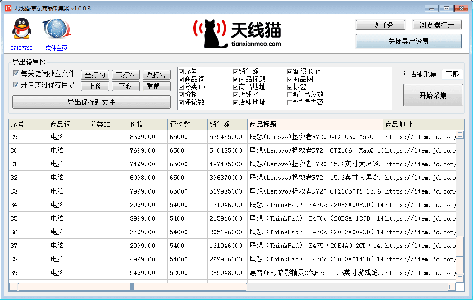
Task: Select sales cell 500435000 in row 30
Action: tap(228, 150)
